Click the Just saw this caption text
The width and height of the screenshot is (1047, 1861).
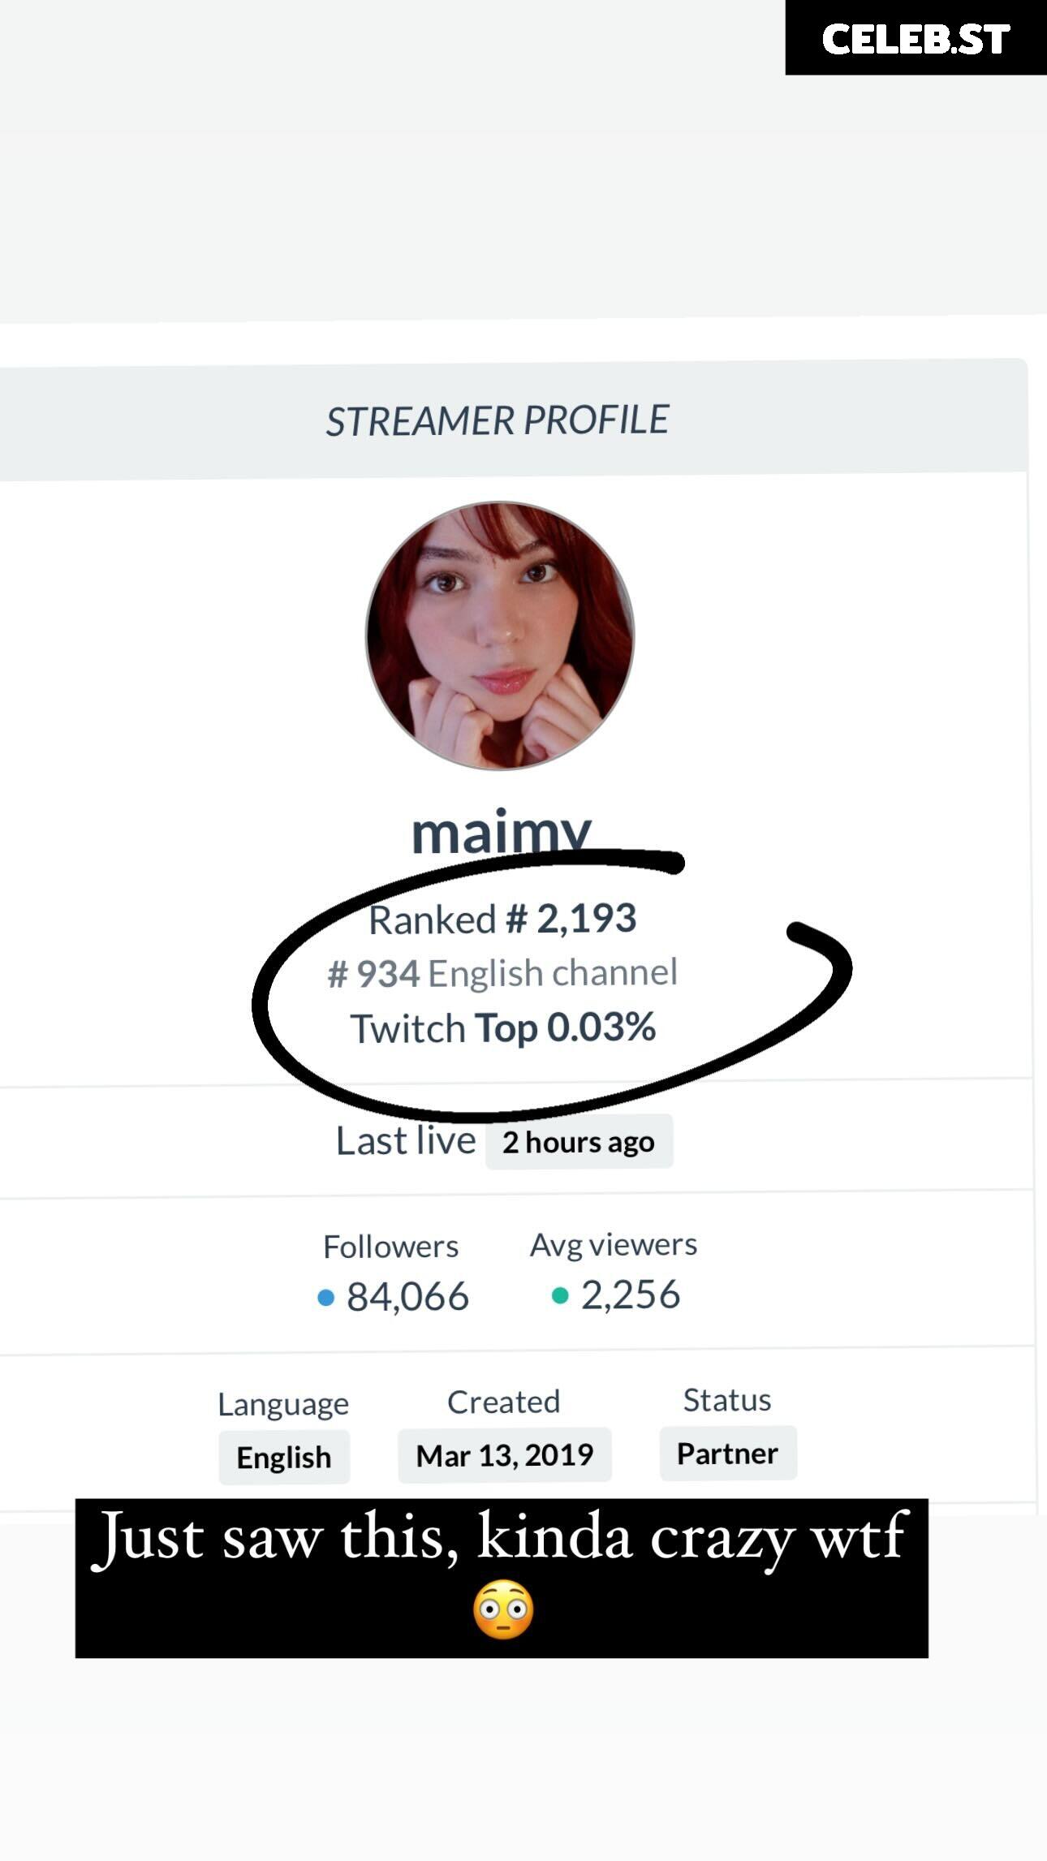point(501,1537)
